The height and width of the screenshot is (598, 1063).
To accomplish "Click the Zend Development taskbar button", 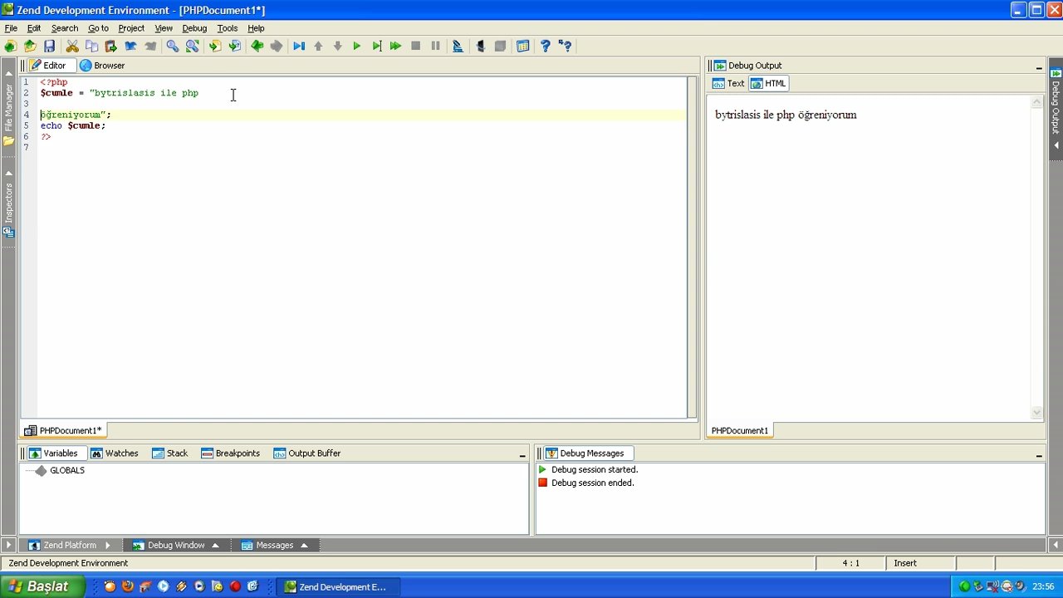I will [336, 586].
